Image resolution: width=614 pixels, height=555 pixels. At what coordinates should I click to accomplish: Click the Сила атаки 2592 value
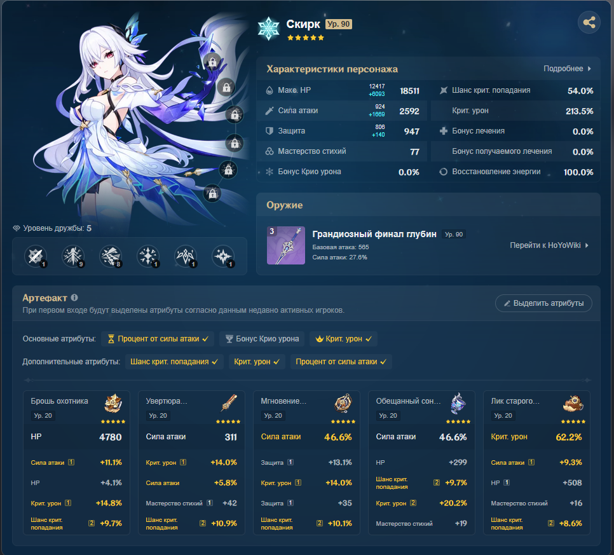409,111
